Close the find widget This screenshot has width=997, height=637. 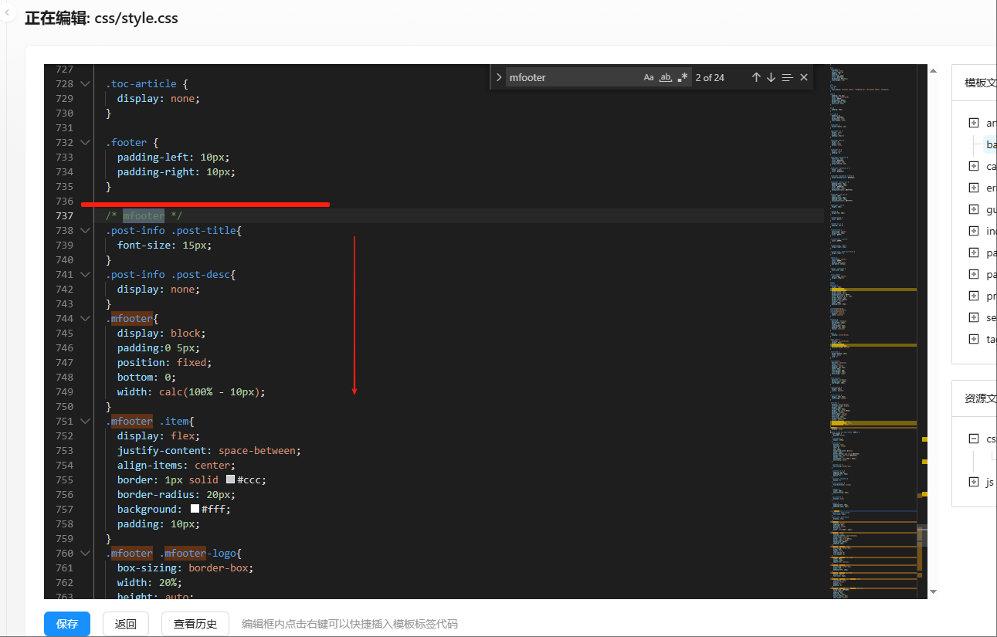pyautogui.click(x=804, y=77)
